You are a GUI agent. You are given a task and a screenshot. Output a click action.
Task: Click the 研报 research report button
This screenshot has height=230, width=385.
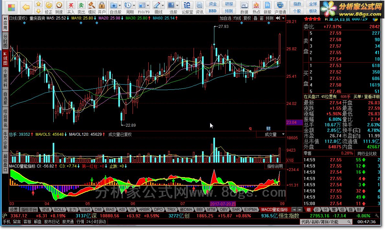(229, 4)
